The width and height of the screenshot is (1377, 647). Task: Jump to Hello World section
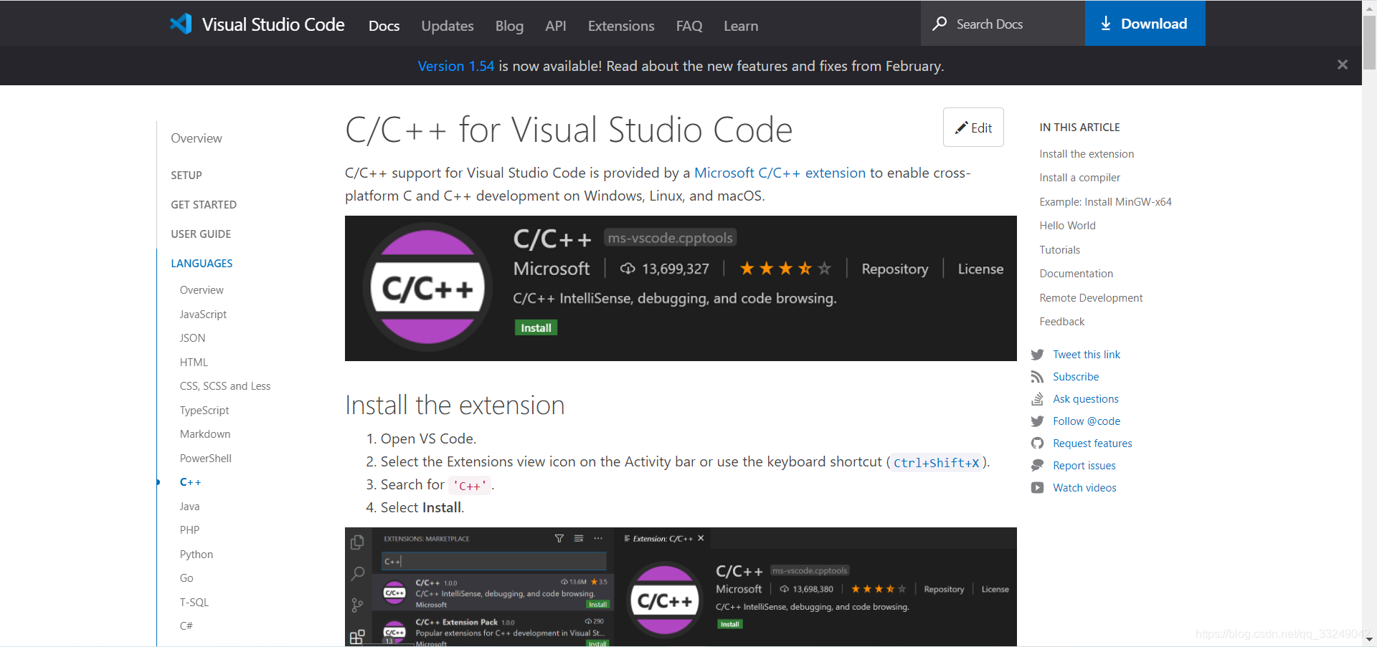pos(1067,226)
